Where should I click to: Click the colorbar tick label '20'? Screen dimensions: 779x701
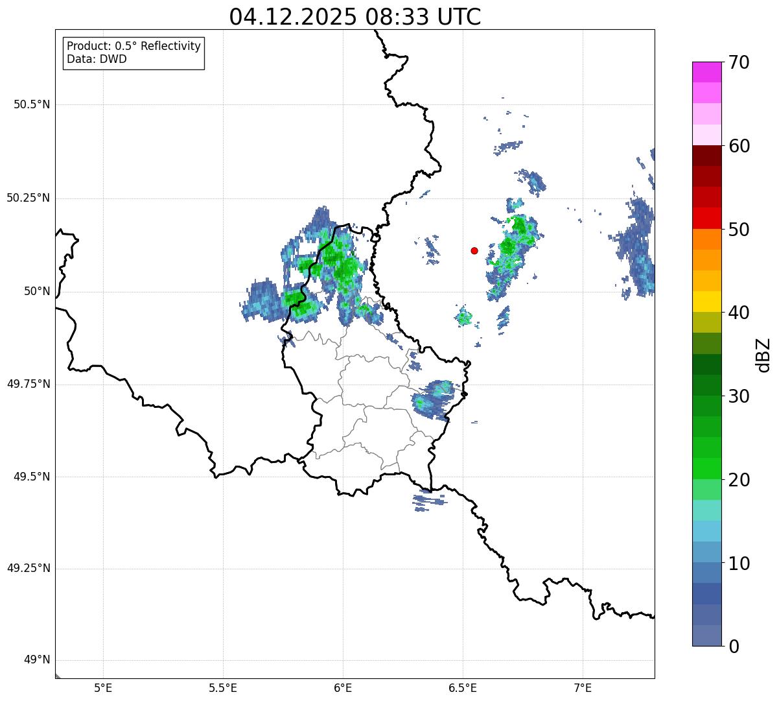tap(738, 480)
